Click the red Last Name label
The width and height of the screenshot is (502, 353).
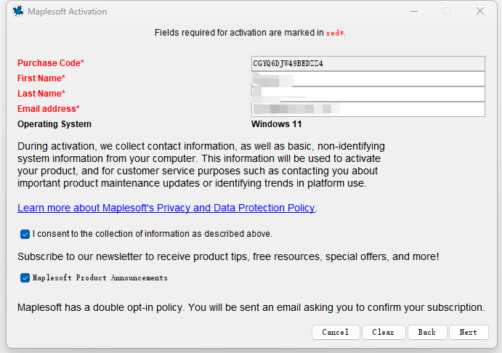coord(41,94)
